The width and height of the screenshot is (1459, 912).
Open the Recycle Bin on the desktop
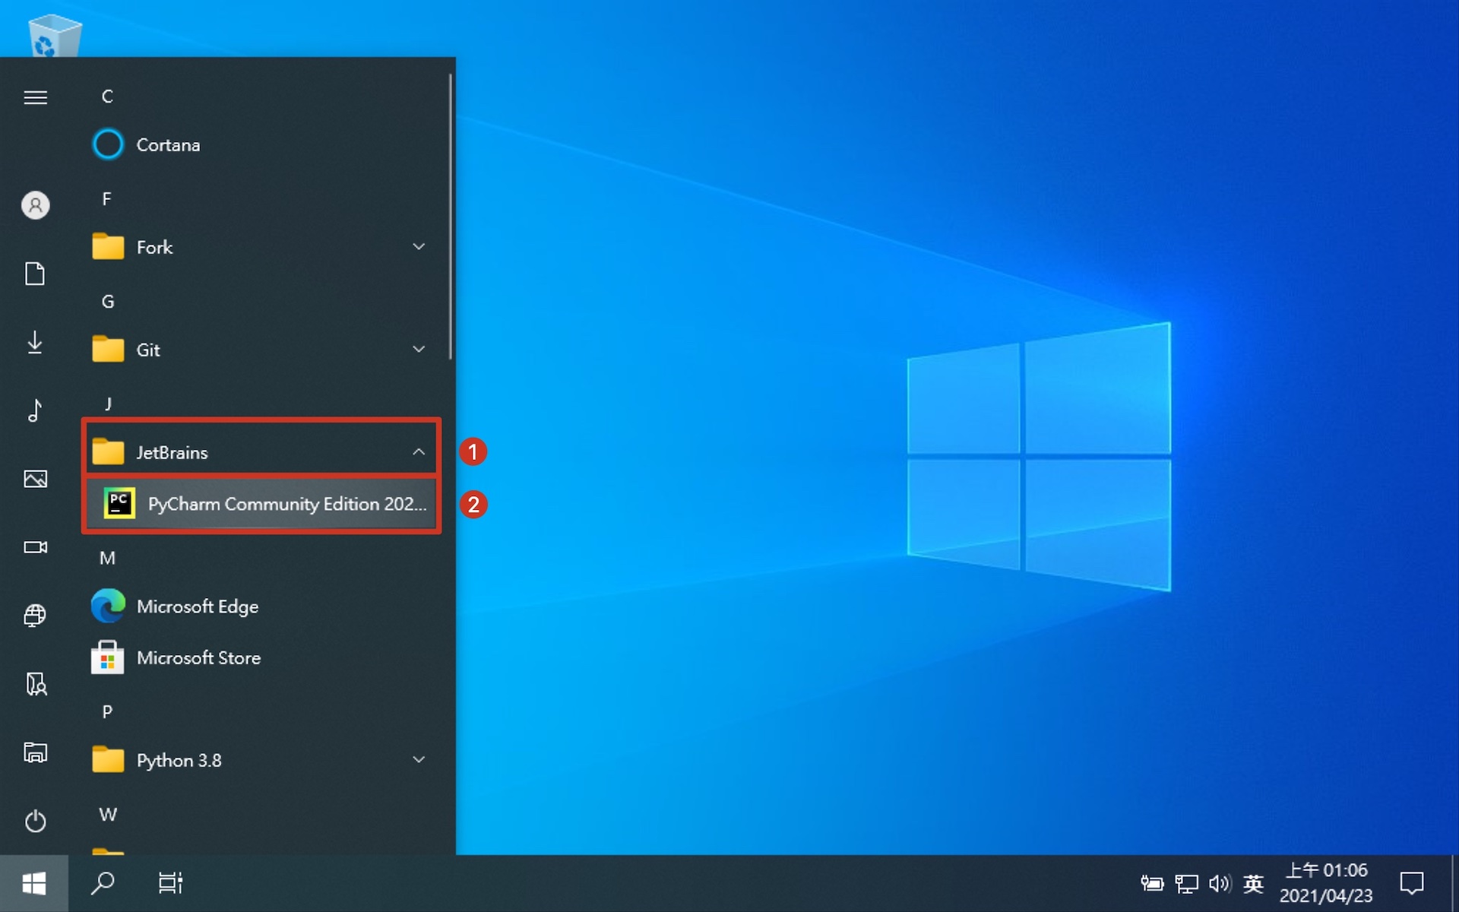point(55,35)
